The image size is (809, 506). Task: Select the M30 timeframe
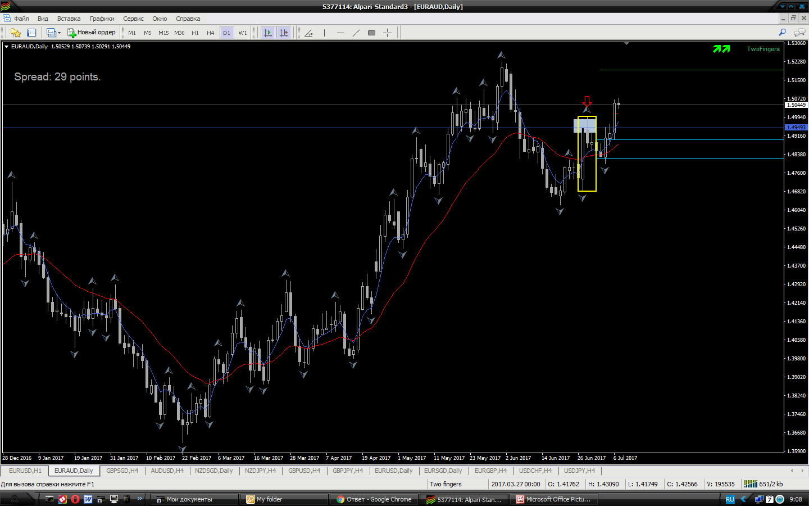coord(179,33)
